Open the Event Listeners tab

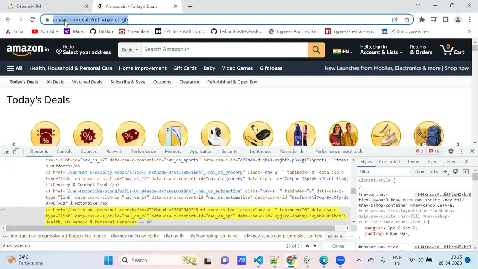coord(443,161)
